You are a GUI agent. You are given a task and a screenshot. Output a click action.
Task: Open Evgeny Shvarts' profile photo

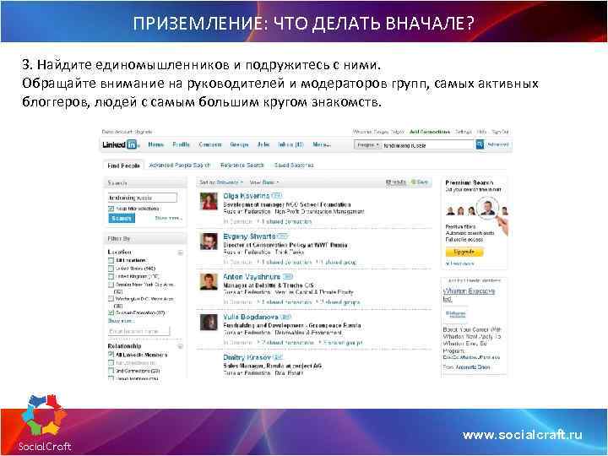coord(209,242)
